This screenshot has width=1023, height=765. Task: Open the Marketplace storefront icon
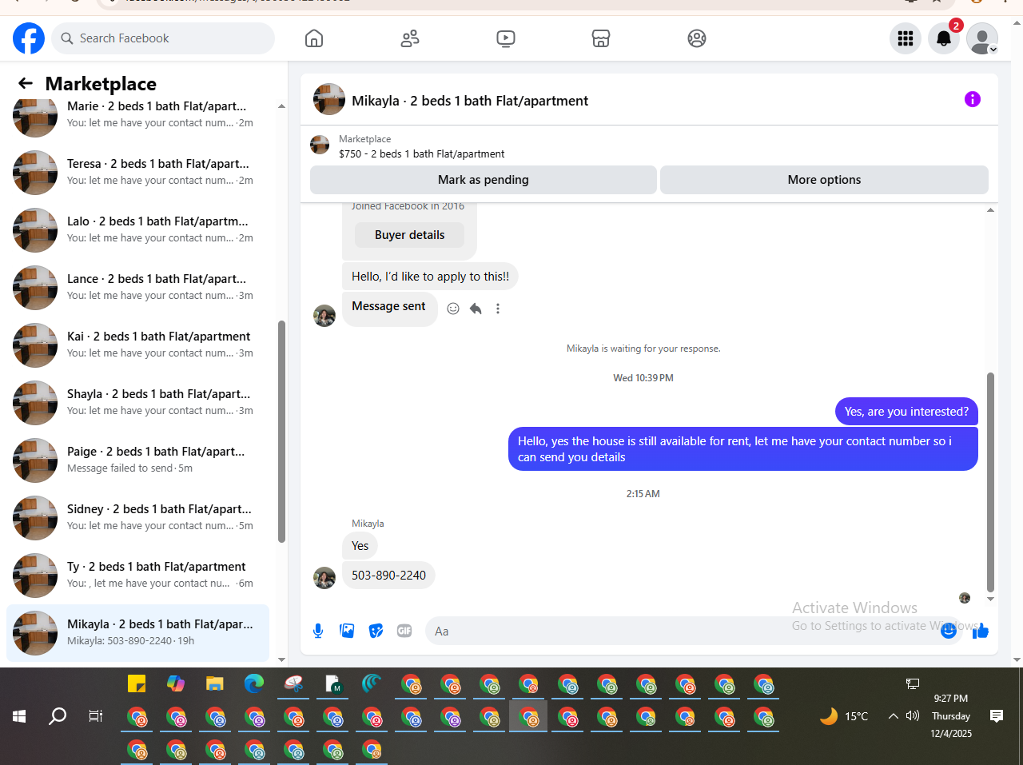tap(601, 38)
